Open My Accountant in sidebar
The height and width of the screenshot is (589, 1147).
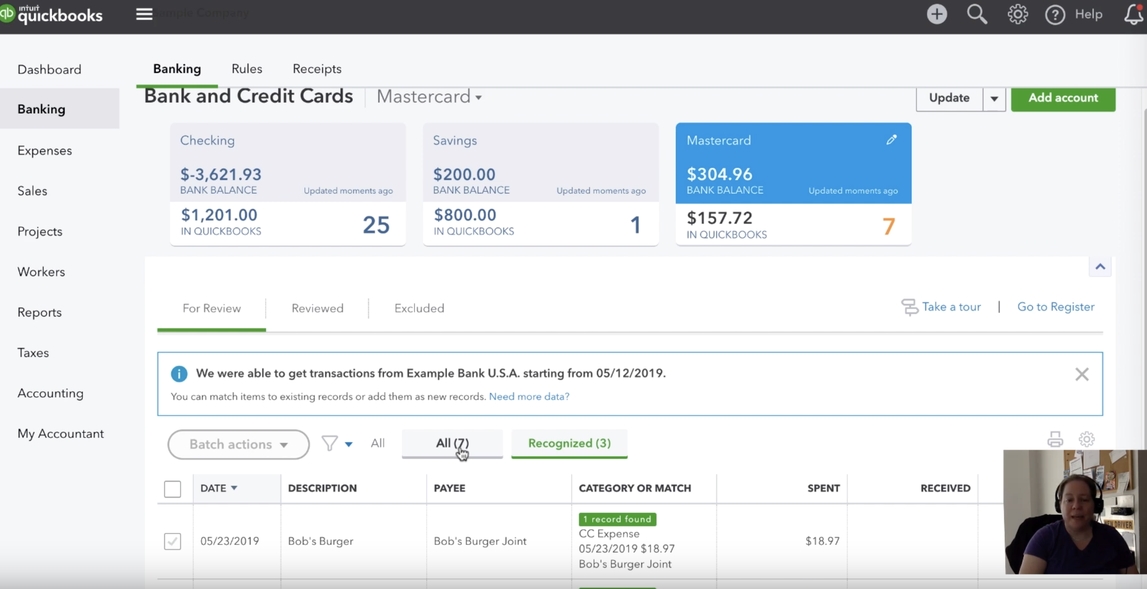click(x=61, y=434)
